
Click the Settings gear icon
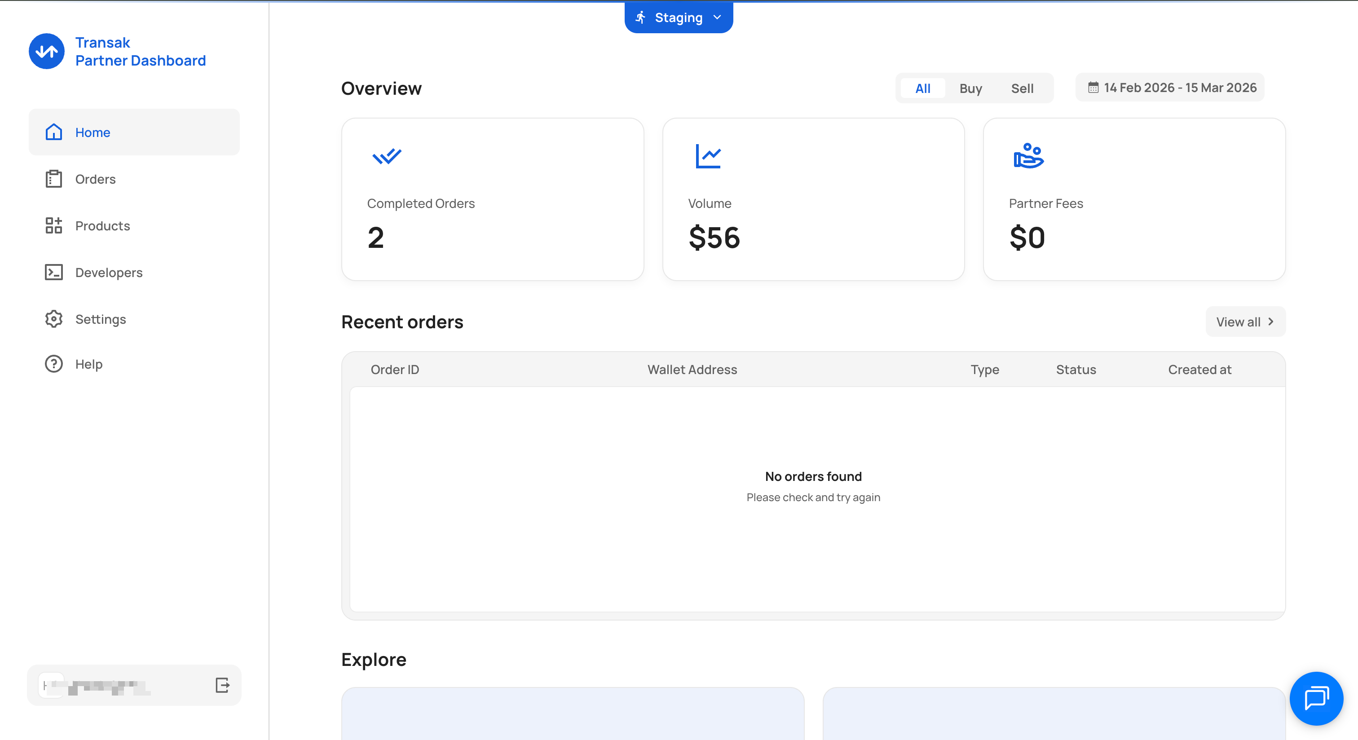coord(54,319)
